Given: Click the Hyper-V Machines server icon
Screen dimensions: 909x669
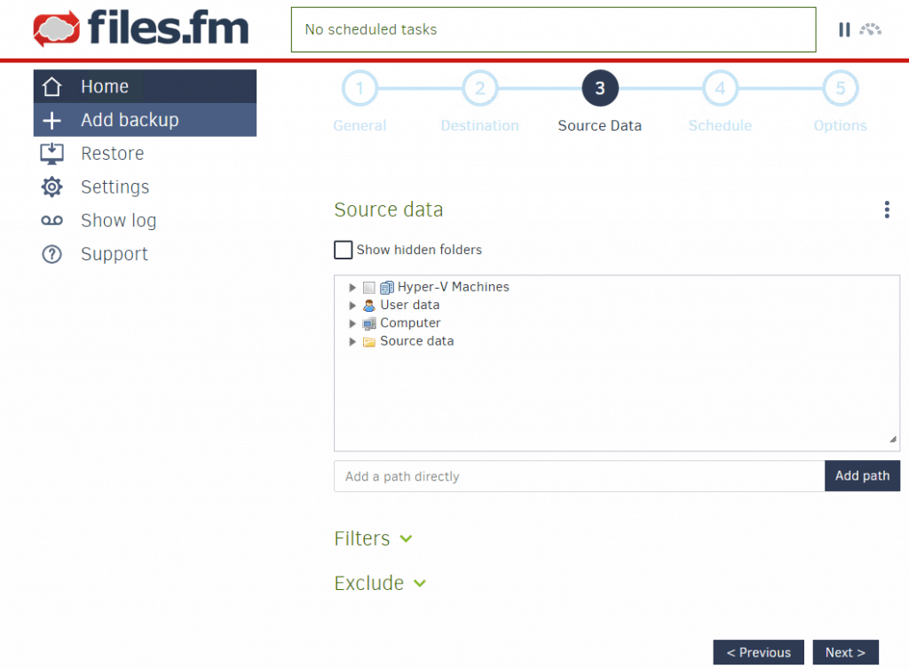Looking at the screenshot, I should coord(387,287).
